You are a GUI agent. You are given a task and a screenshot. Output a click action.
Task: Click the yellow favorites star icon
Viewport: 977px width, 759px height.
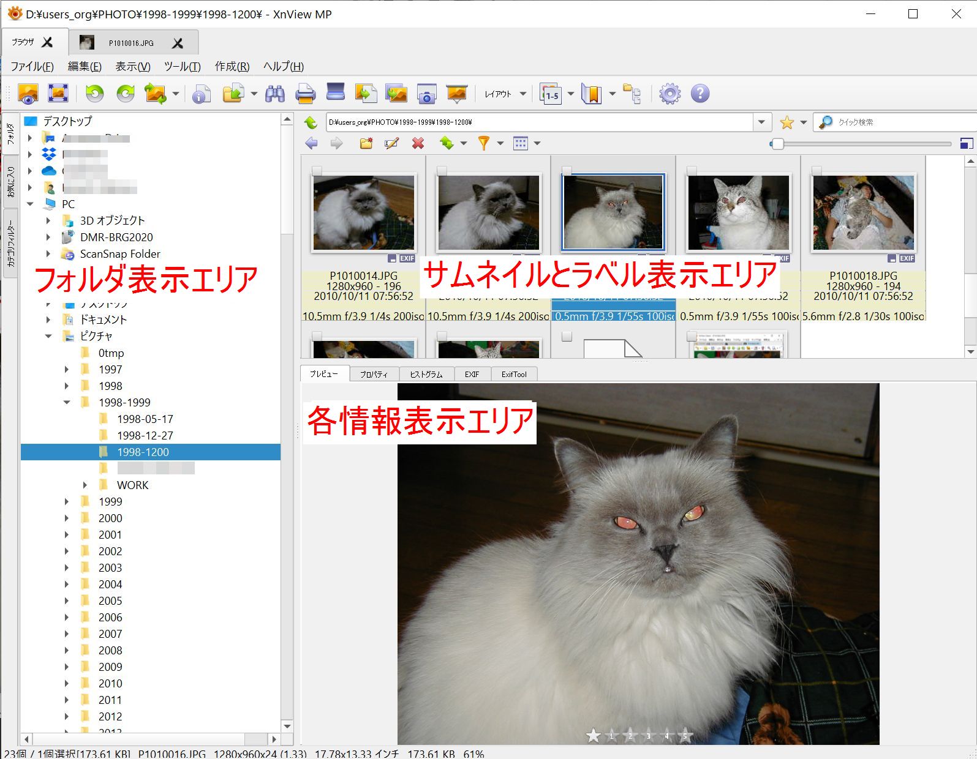pos(787,122)
